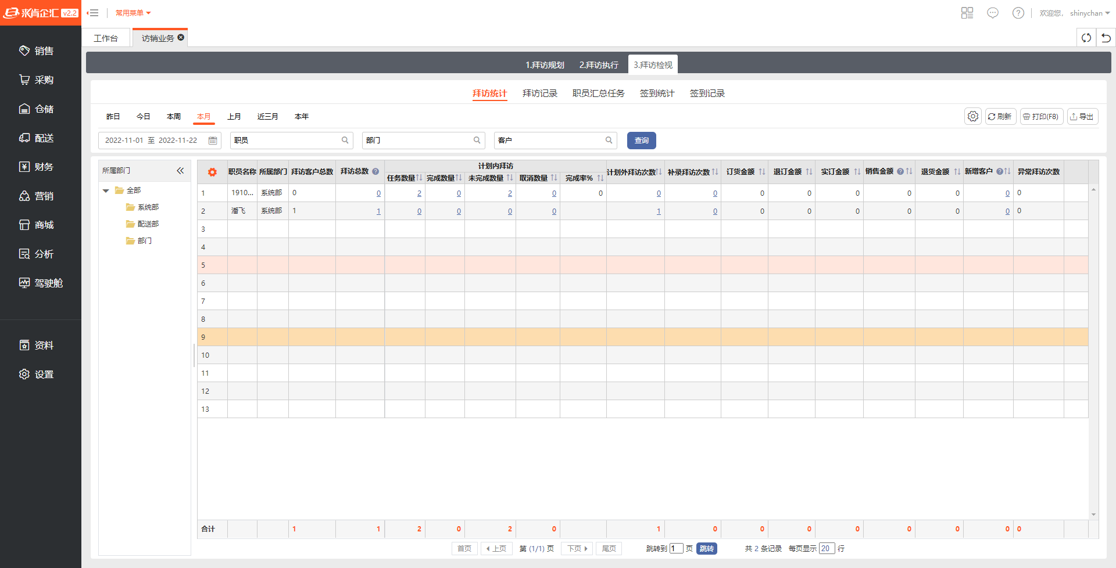The height and width of the screenshot is (568, 1116).
Task: Open the 财务 finance module
Action: click(36, 167)
